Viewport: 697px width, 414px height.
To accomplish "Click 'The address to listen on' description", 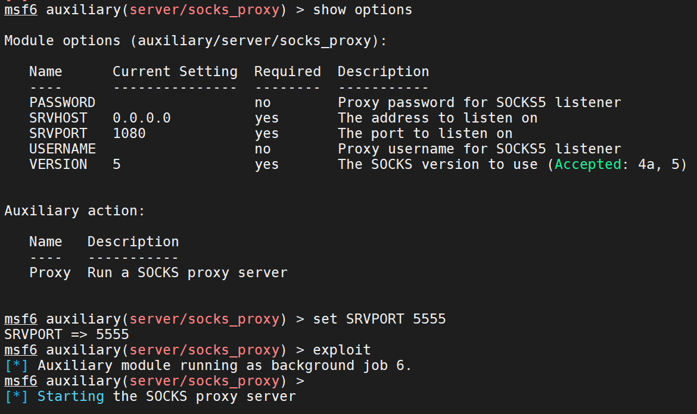I will coord(438,118).
